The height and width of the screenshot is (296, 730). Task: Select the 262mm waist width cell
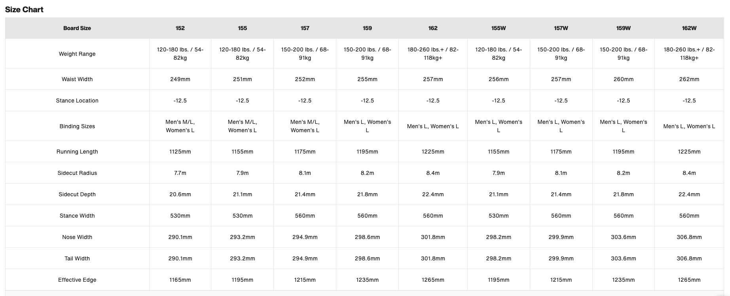tap(689, 79)
